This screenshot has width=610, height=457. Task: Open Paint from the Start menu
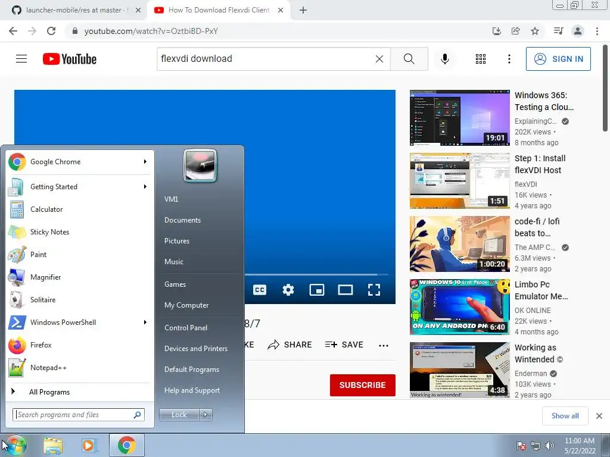[79, 255]
